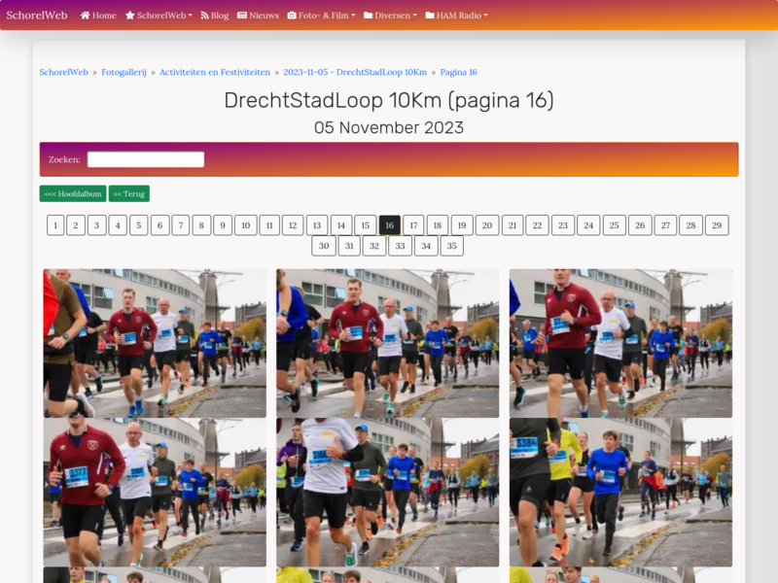Go to gallery page 3
Screen dimensions: 778x583
click(96, 225)
